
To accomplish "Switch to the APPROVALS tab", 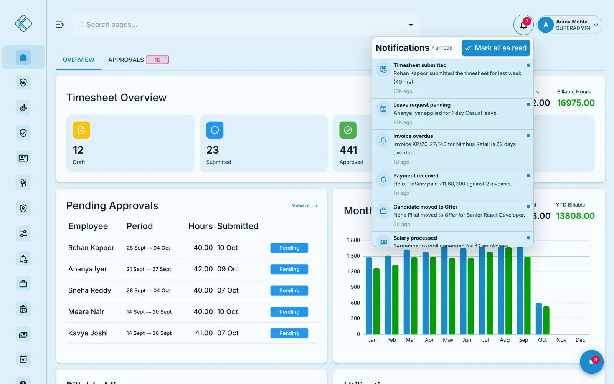I will point(138,60).
